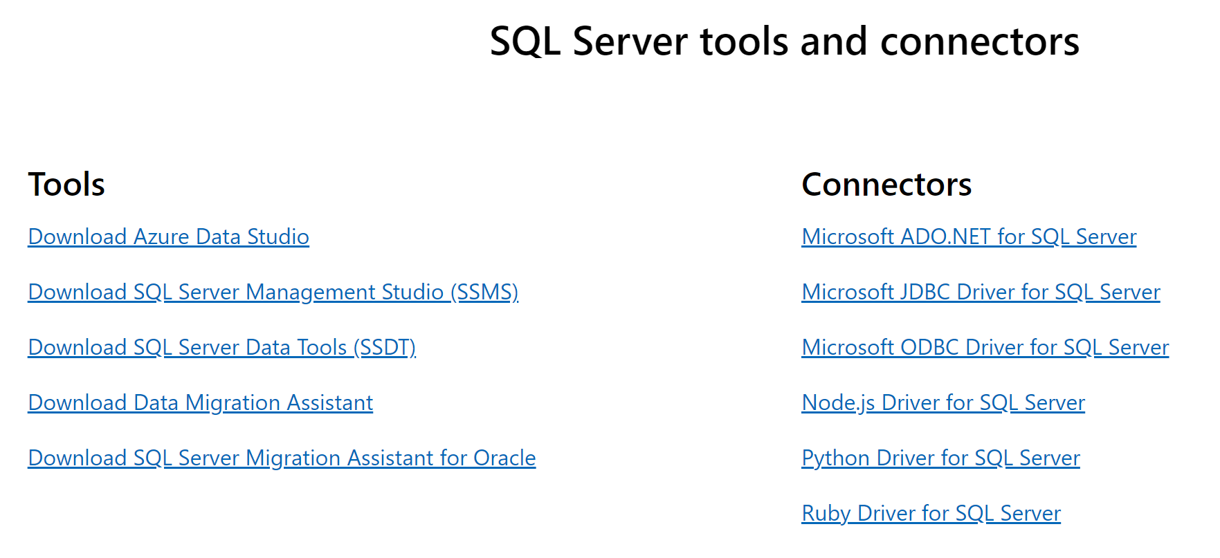This screenshot has width=1220, height=558.
Task: Visit Python Driver for SQL Server link
Action: pyautogui.click(x=940, y=458)
